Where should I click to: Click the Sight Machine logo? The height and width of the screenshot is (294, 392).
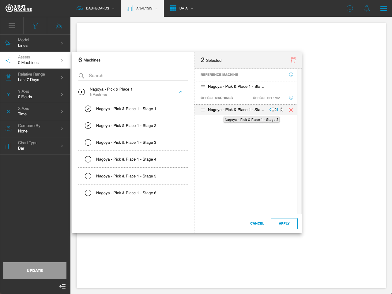[19, 8]
